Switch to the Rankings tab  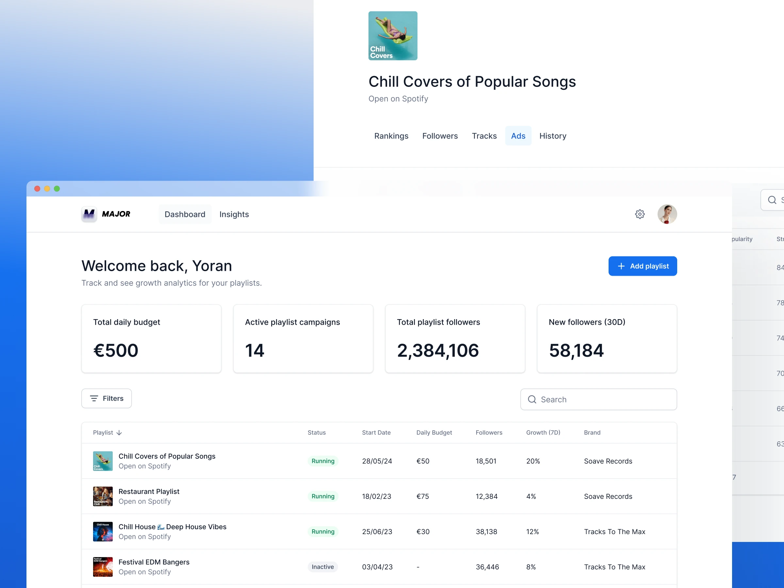pos(391,136)
